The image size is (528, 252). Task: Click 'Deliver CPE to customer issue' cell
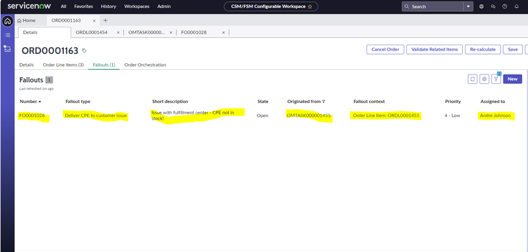point(96,116)
